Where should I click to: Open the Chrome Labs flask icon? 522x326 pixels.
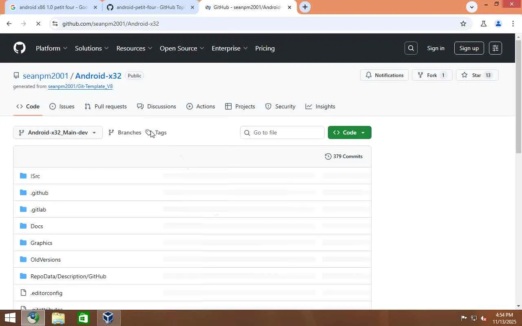tap(483, 24)
